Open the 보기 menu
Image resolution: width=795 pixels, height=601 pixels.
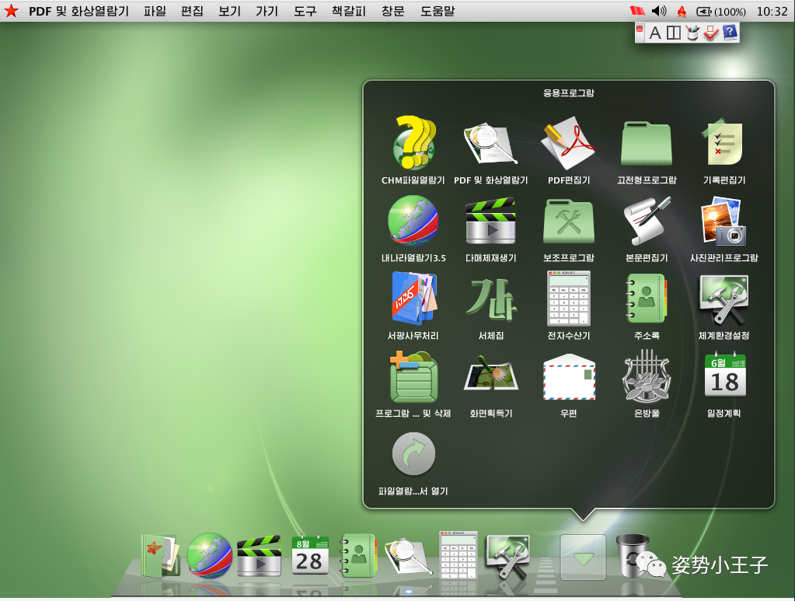point(230,11)
